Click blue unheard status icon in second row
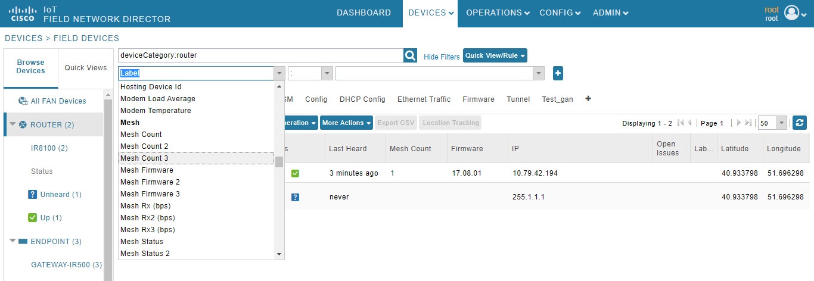 (x=295, y=197)
